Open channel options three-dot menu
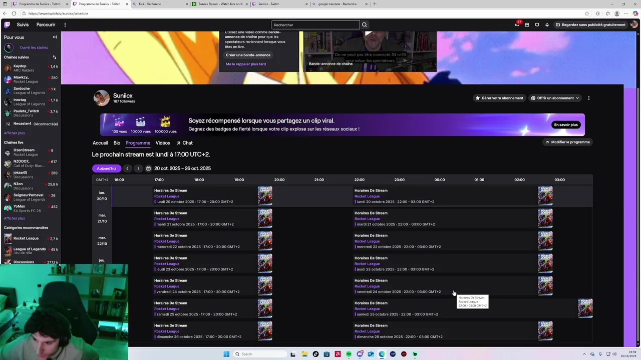641x360 pixels. tap(589, 98)
